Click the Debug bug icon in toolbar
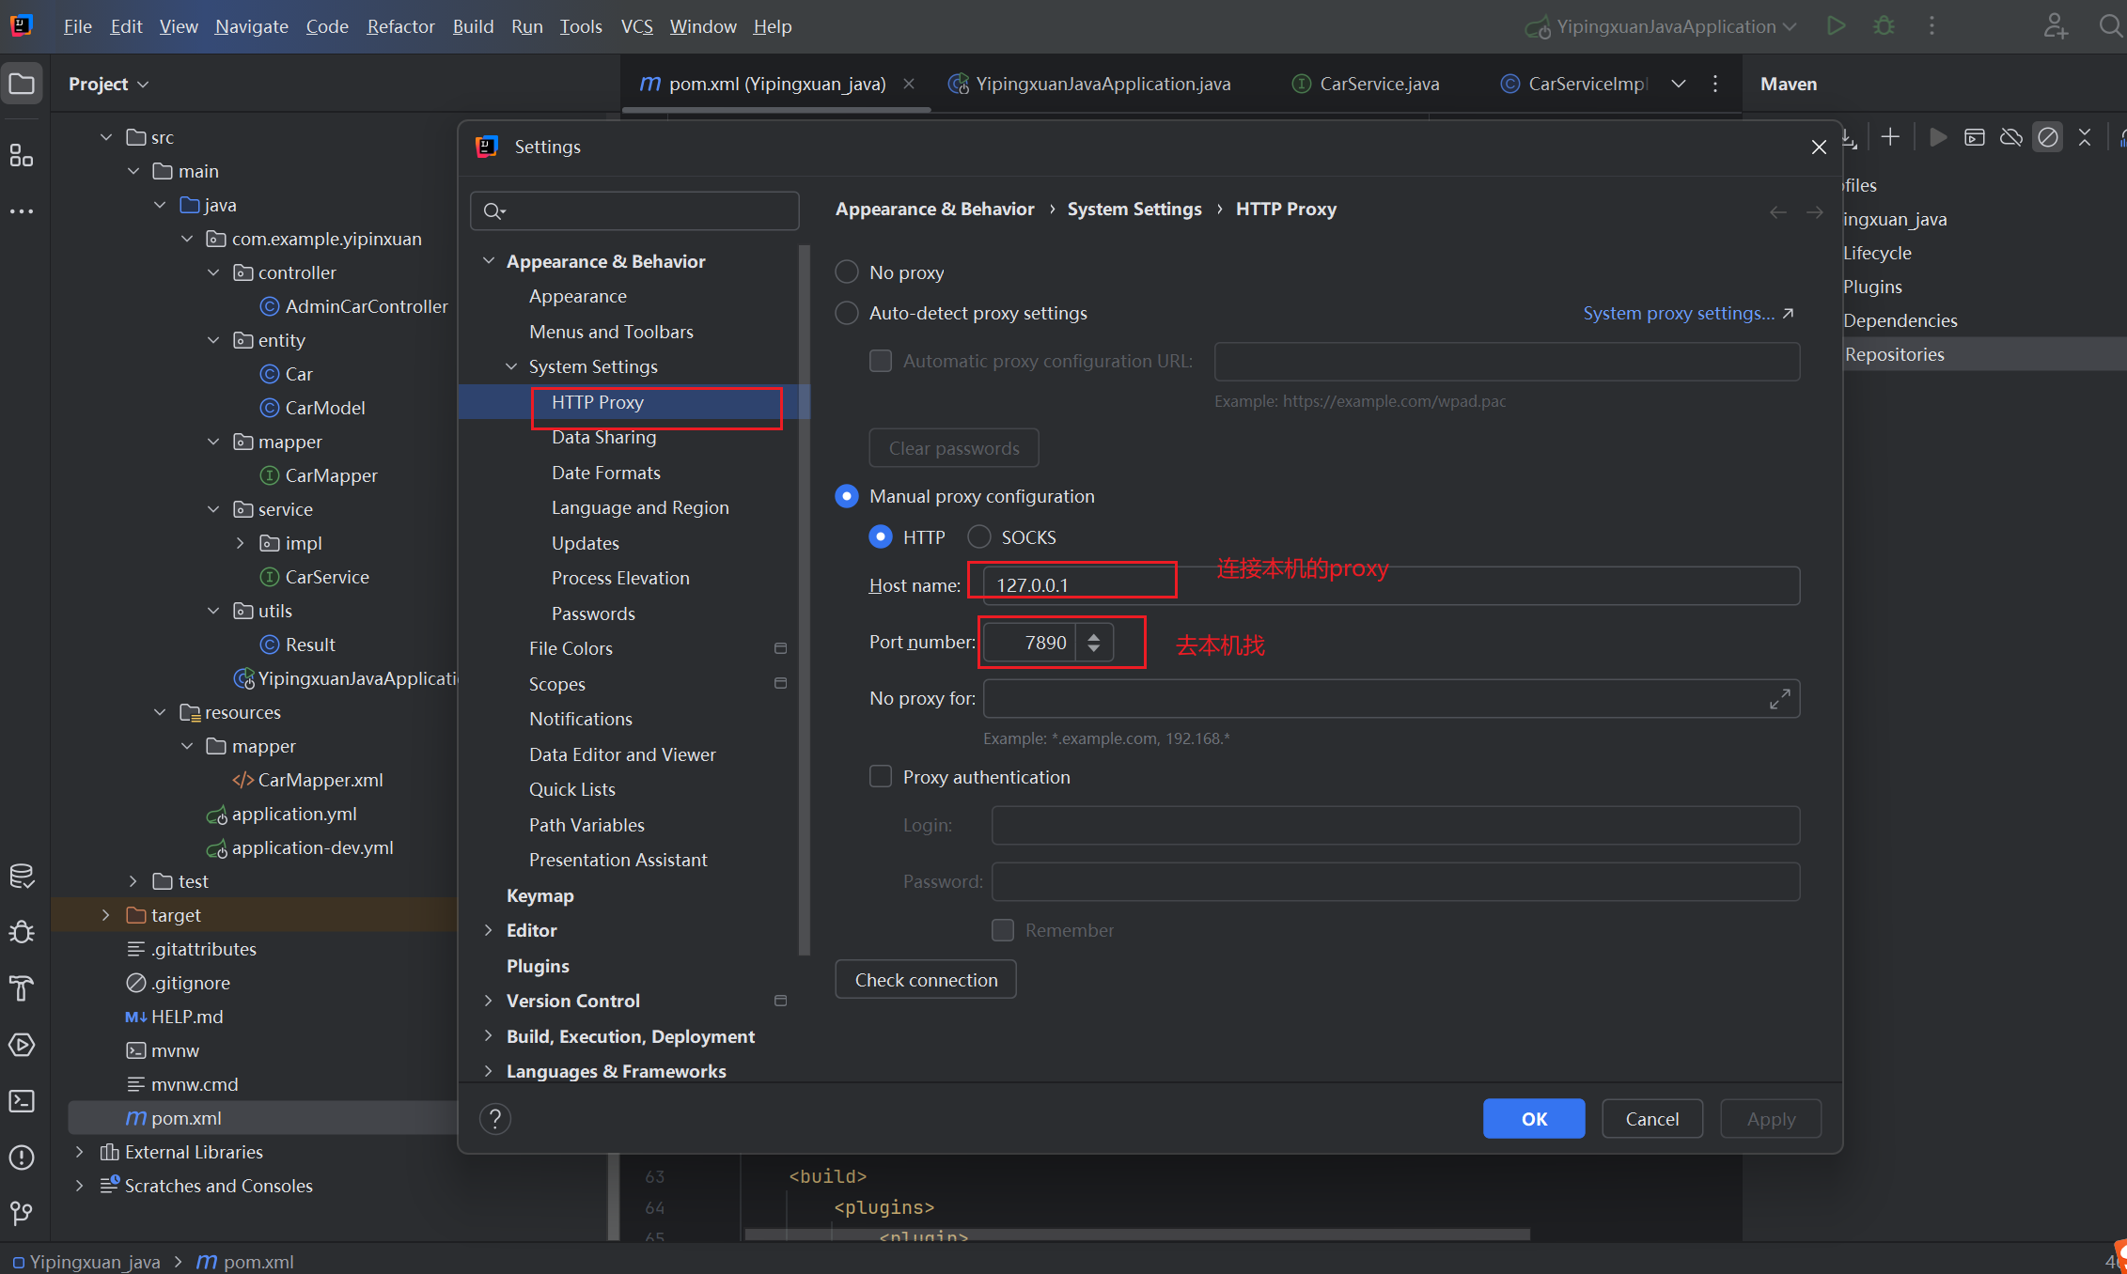 tap(1884, 26)
